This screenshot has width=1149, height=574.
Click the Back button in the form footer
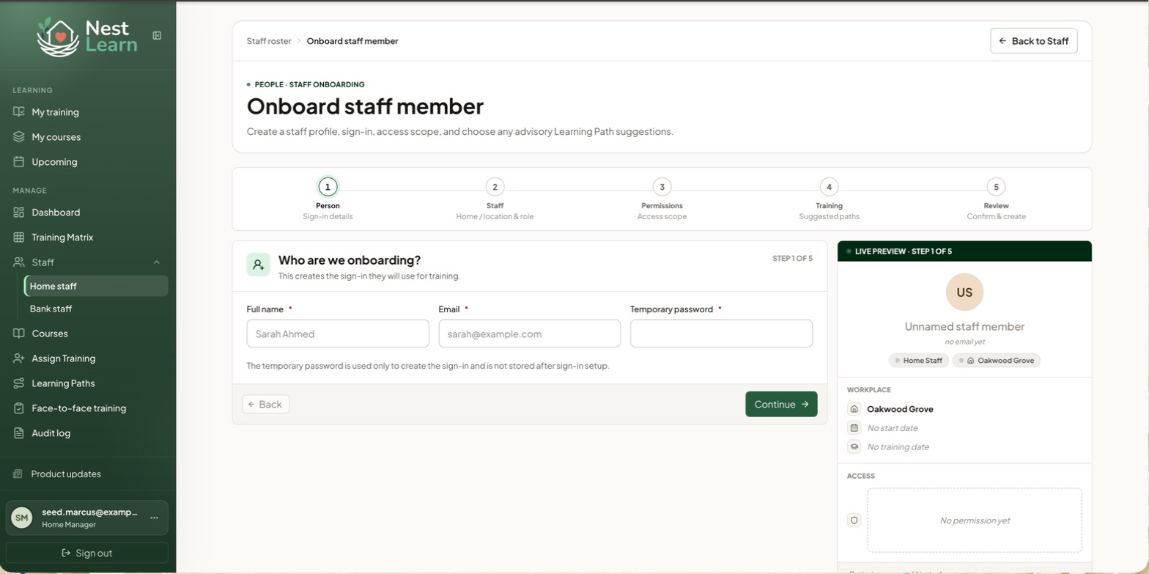pyautogui.click(x=266, y=404)
